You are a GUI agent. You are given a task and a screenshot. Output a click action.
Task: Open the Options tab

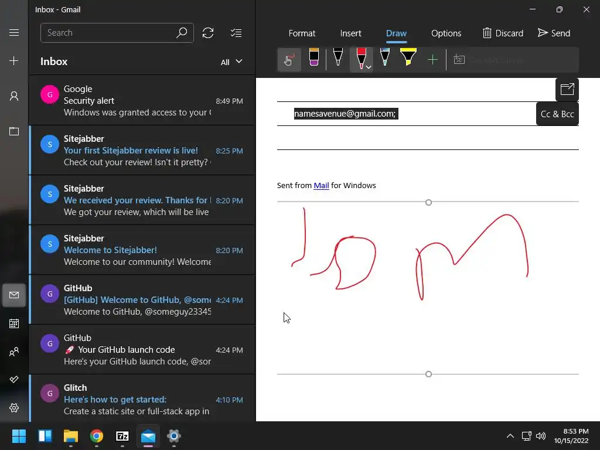(x=446, y=33)
